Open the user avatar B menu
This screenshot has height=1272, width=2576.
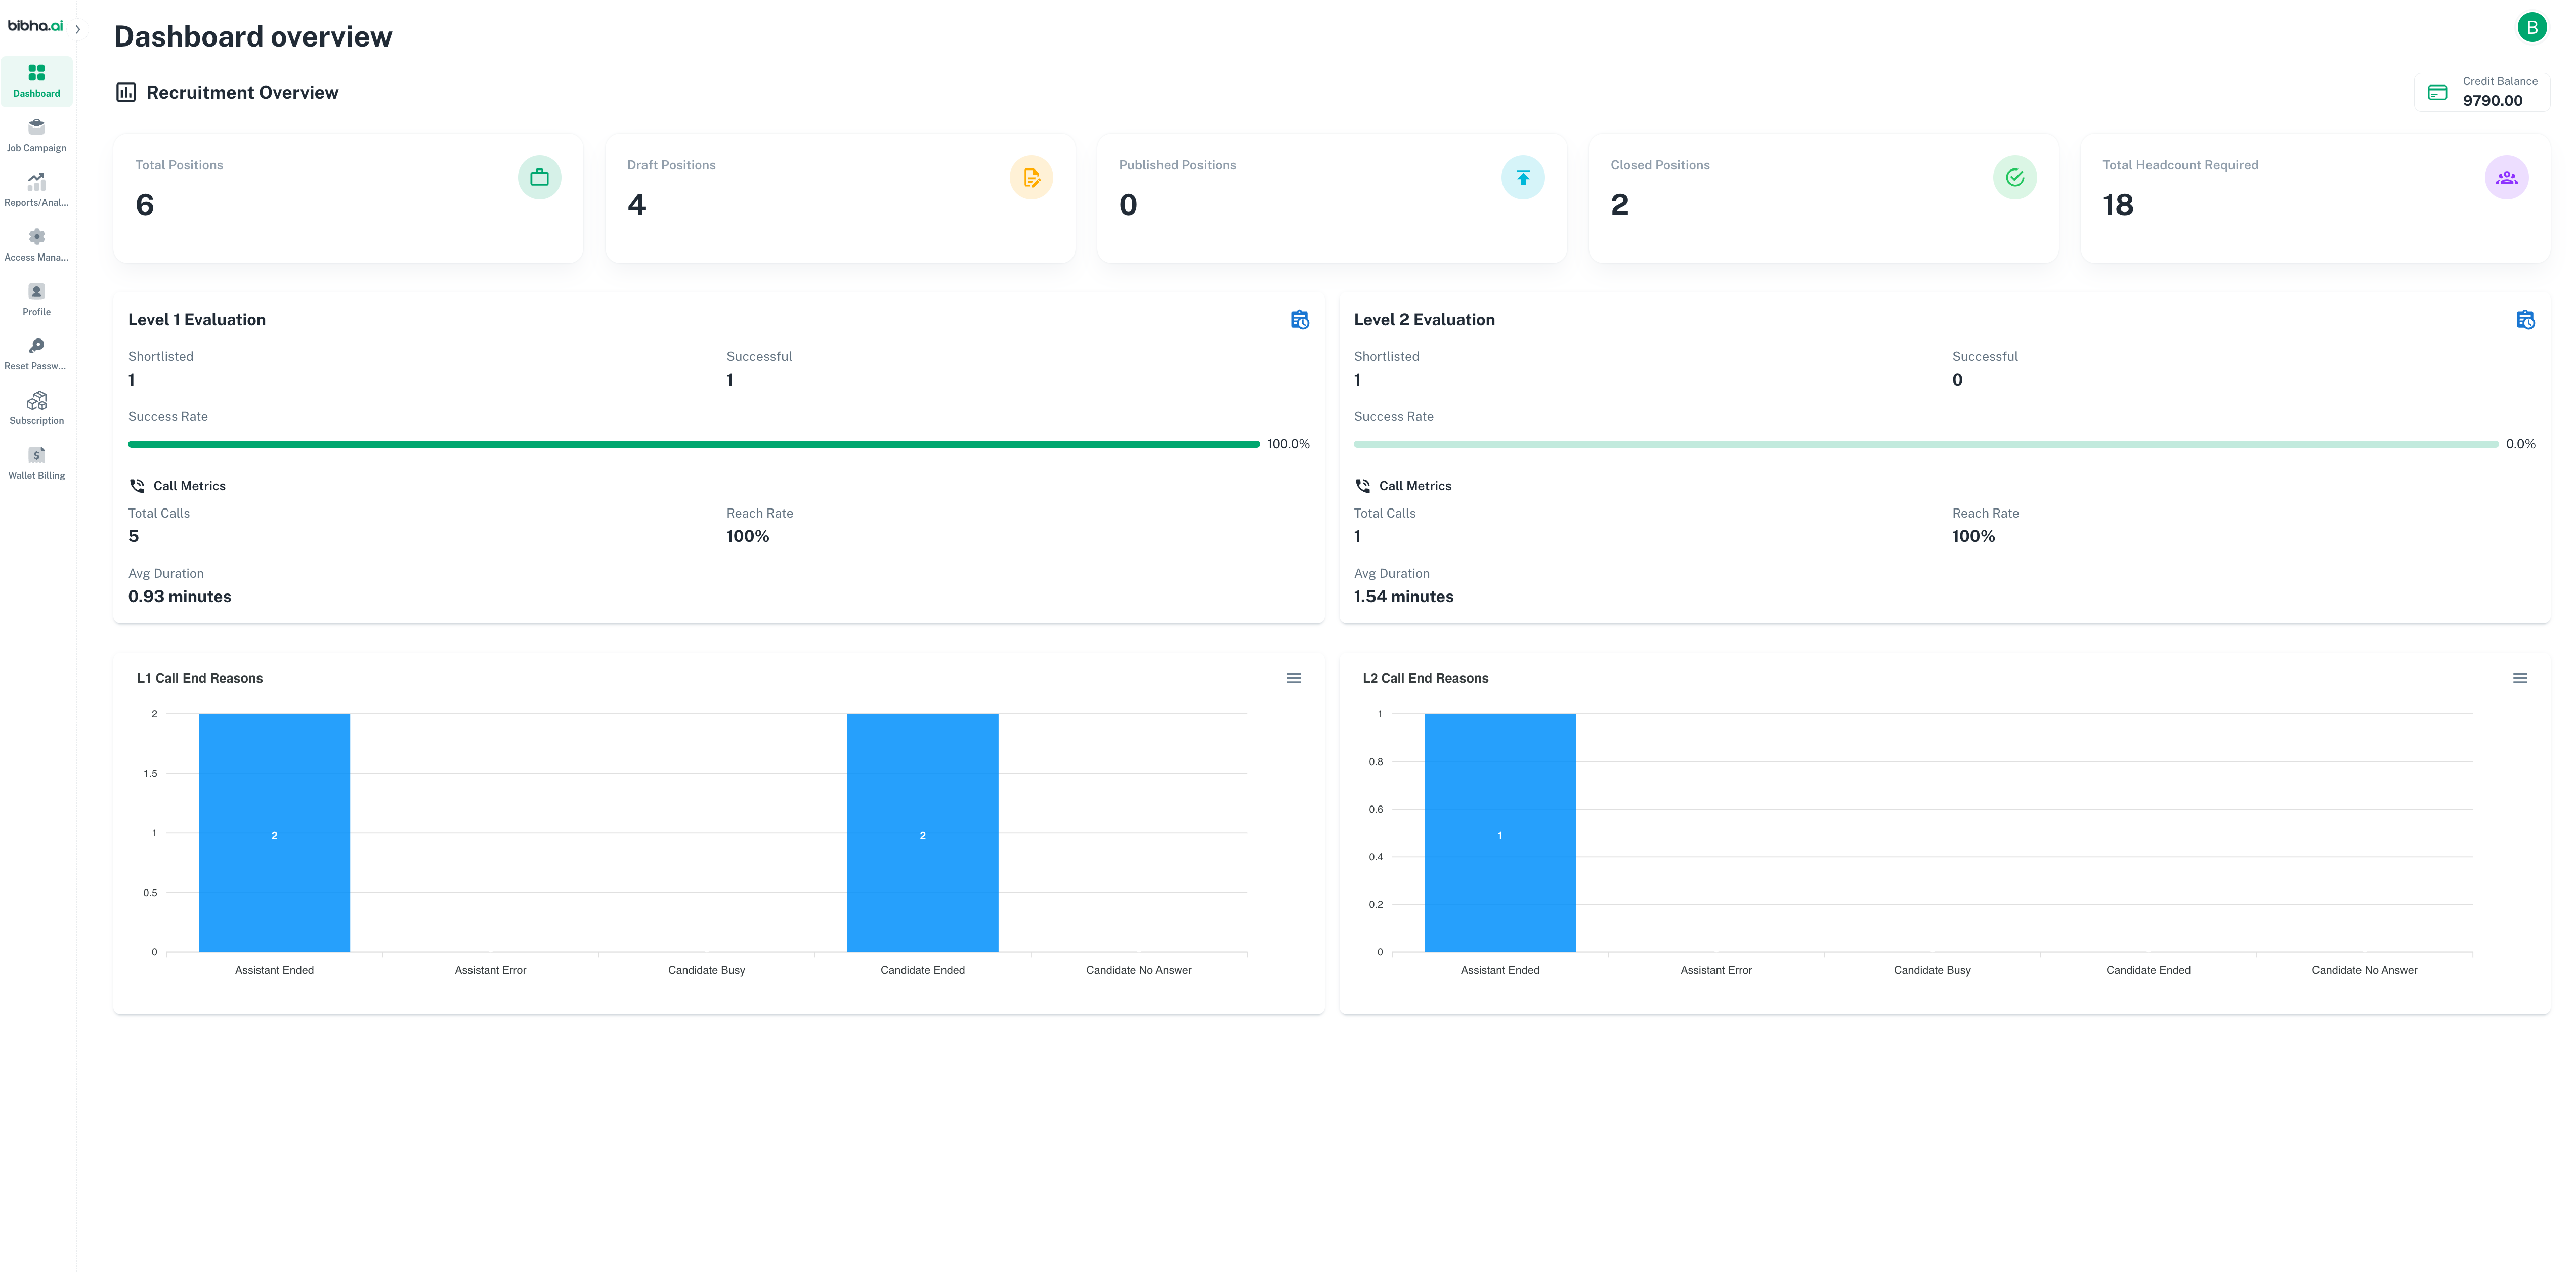point(2531,27)
